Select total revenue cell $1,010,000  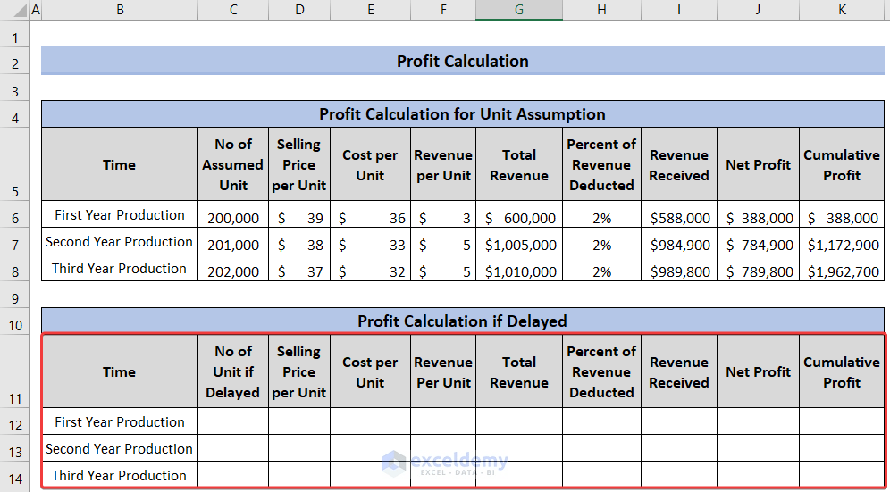click(x=519, y=268)
